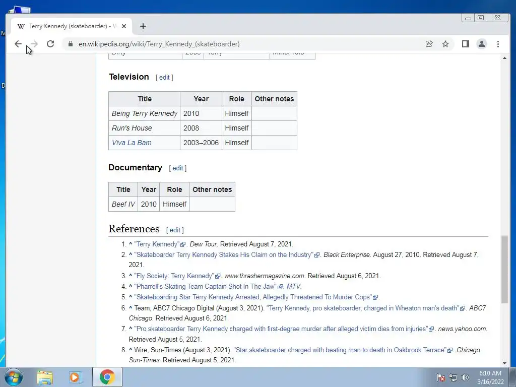Reload the Wikipedia page
The height and width of the screenshot is (387, 516).
pyautogui.click(x=50, y=44)
